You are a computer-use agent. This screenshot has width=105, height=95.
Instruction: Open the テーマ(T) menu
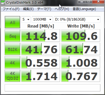(44, 9)
